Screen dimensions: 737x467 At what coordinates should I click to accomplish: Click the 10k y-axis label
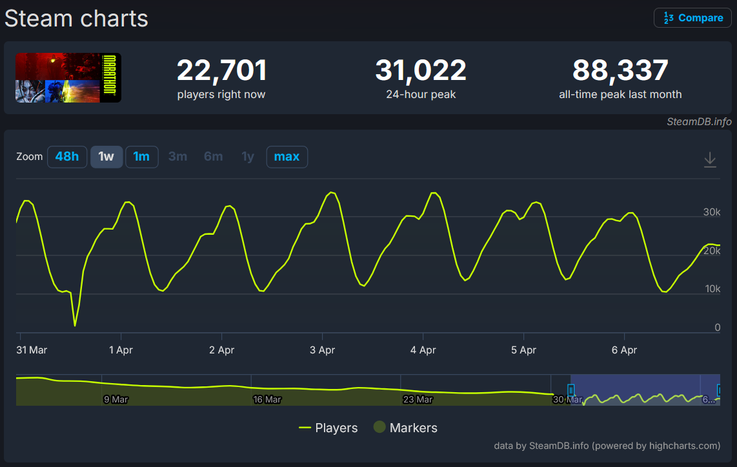(x=712, y=289)
